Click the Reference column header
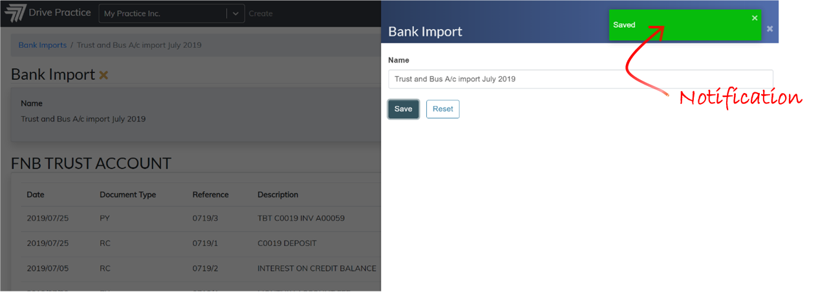The image size is (818, 292). pyautogui.click(x=211, y=194)
